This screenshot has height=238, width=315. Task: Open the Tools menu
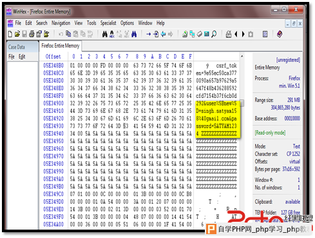click(x=91, y=23)
